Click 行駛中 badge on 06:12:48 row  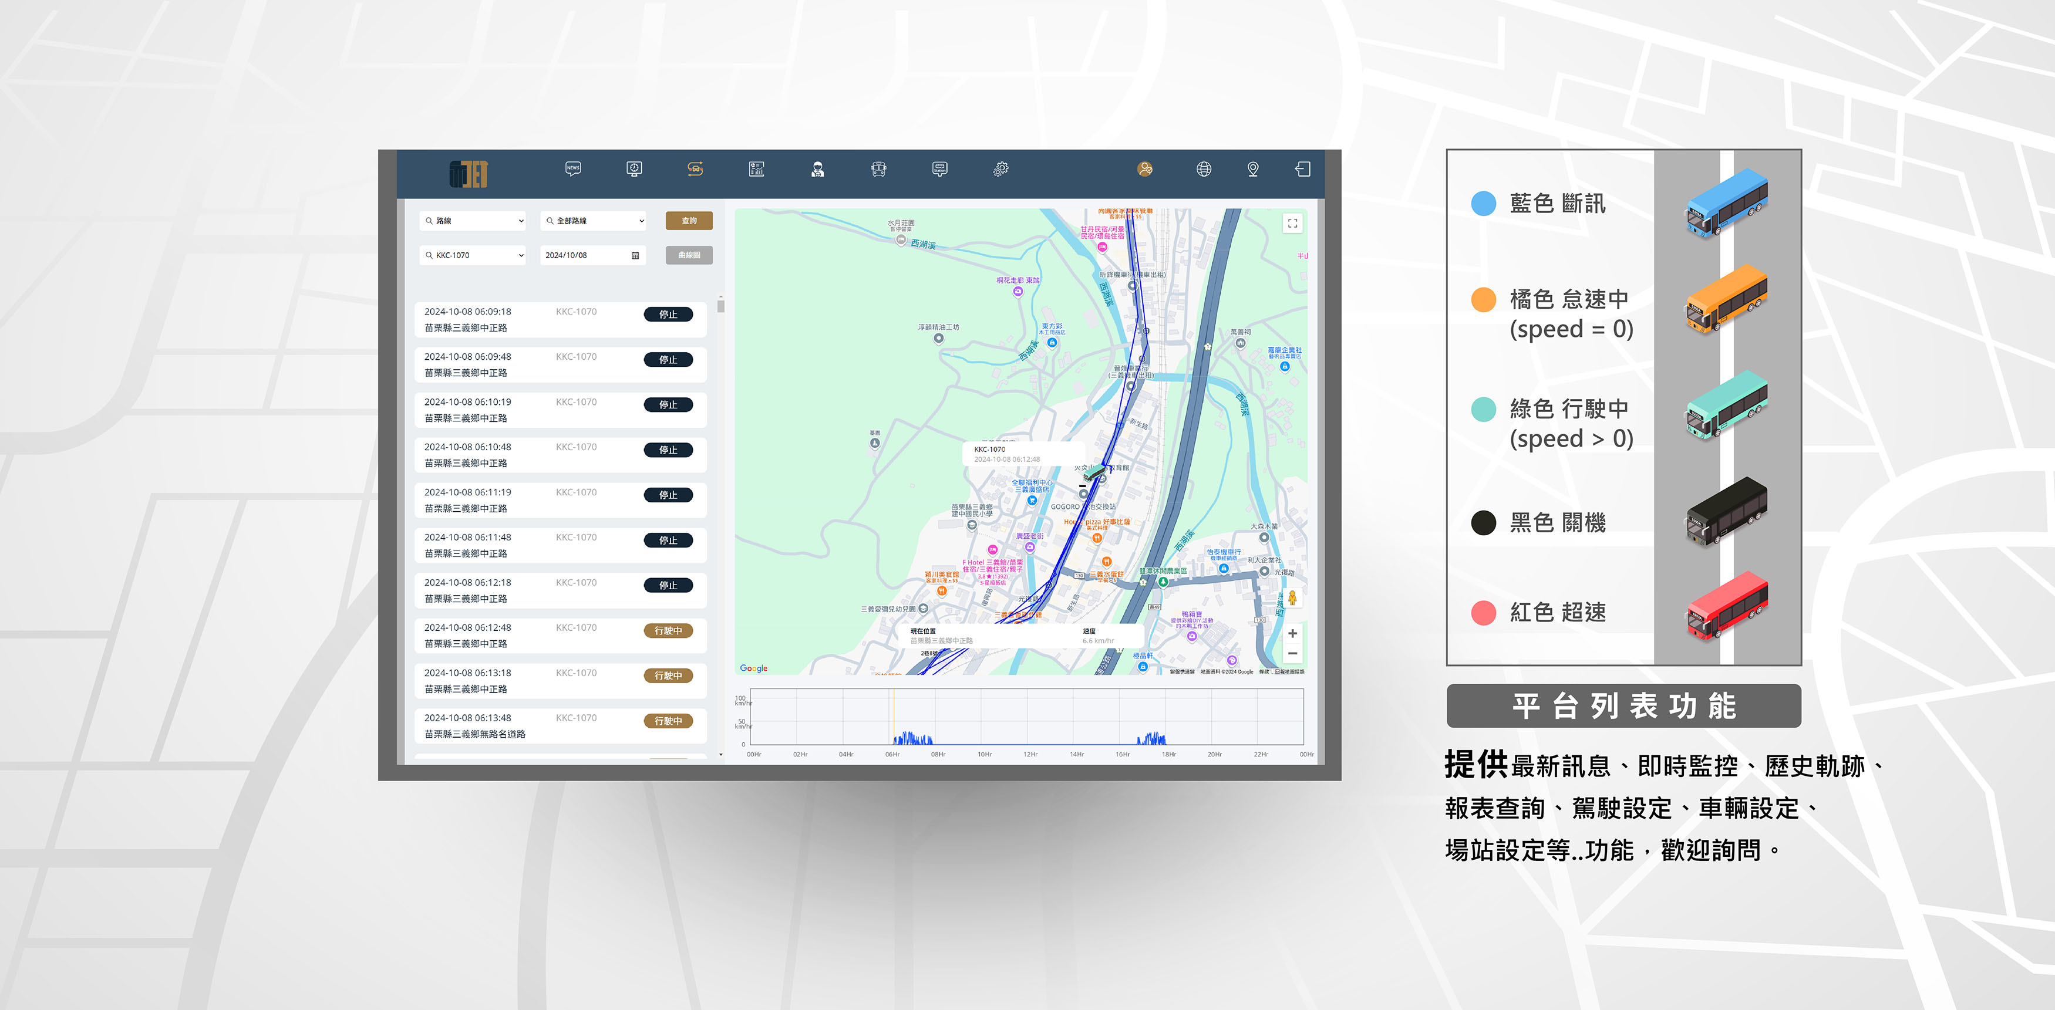click(669, 630)
